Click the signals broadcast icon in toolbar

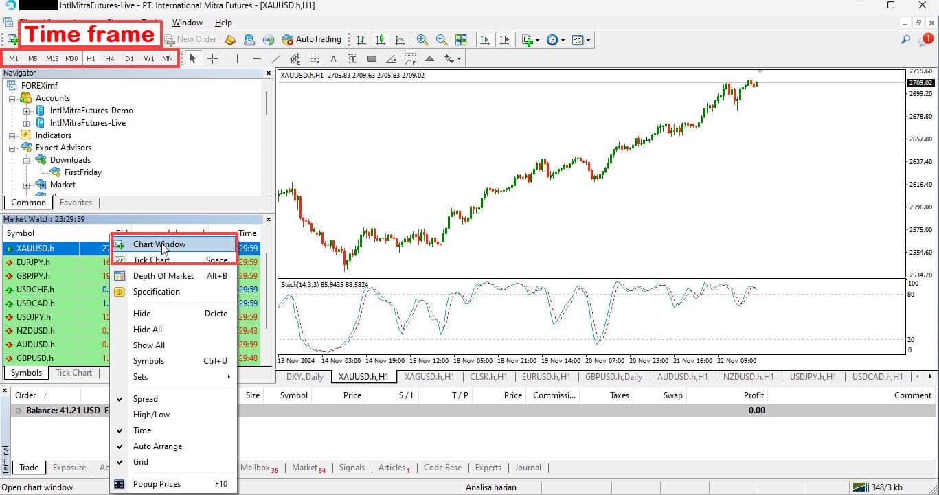pyautogui.click(x=269, y=40)
